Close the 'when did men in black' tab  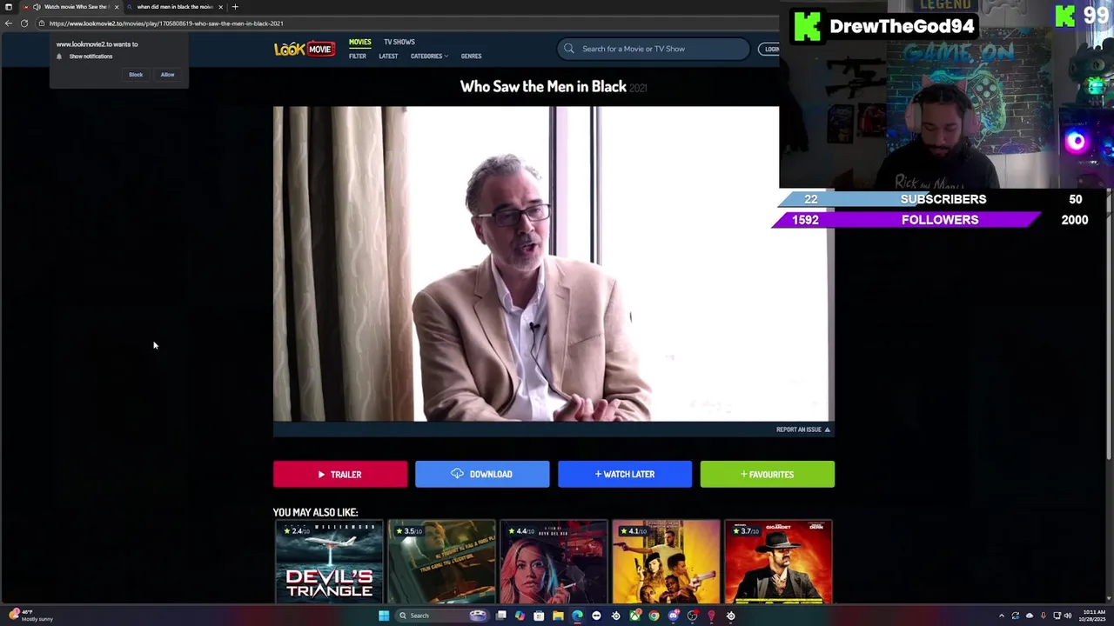pos(220,7)
